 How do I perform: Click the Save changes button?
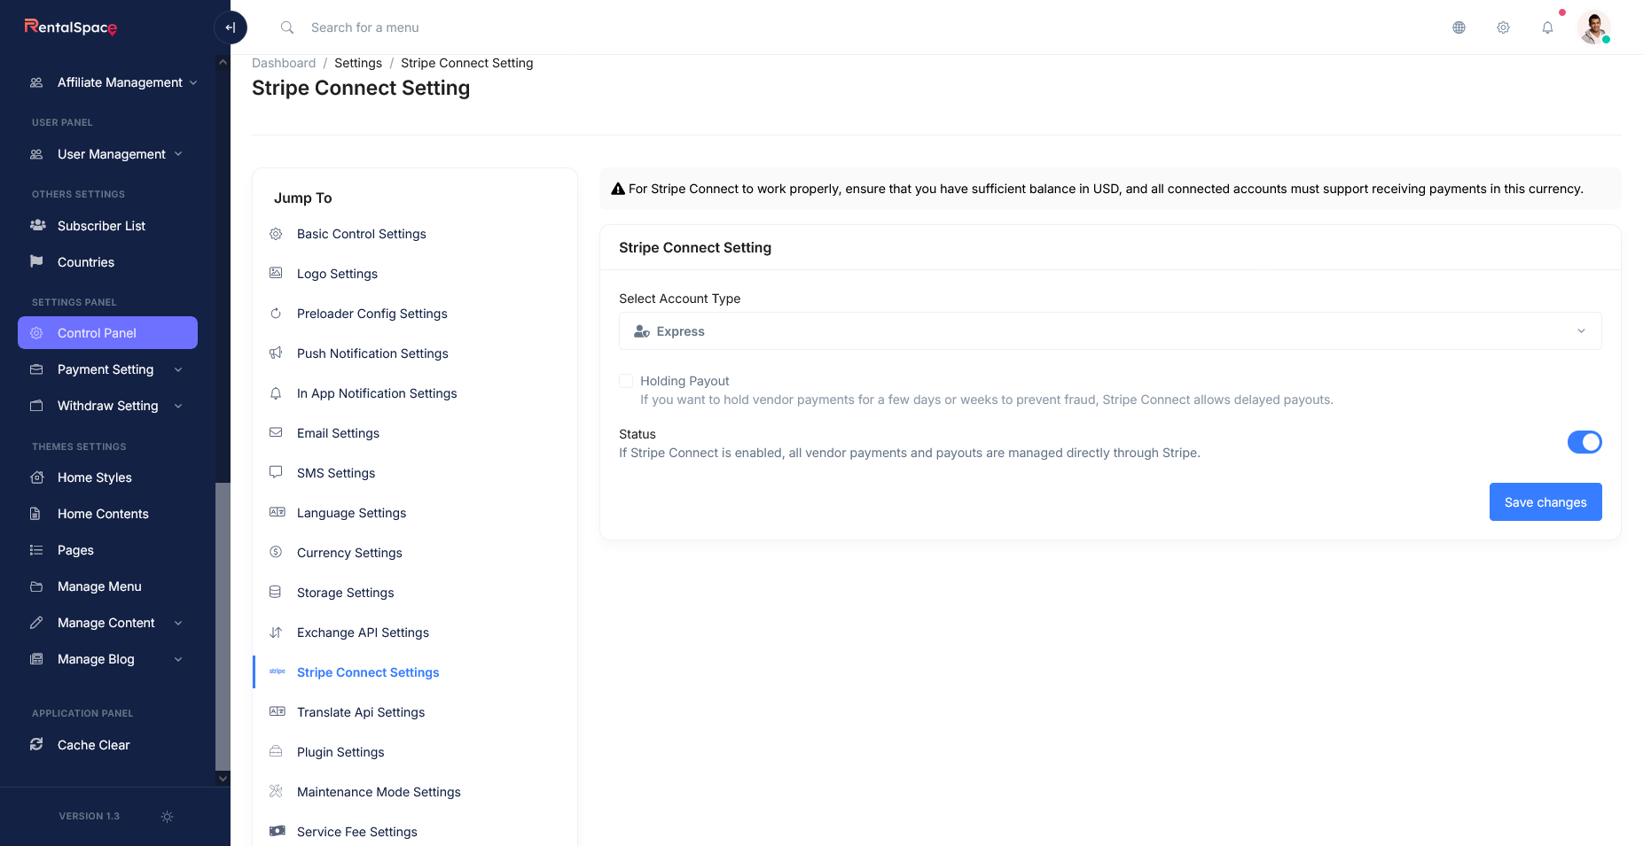point(1545,502)
